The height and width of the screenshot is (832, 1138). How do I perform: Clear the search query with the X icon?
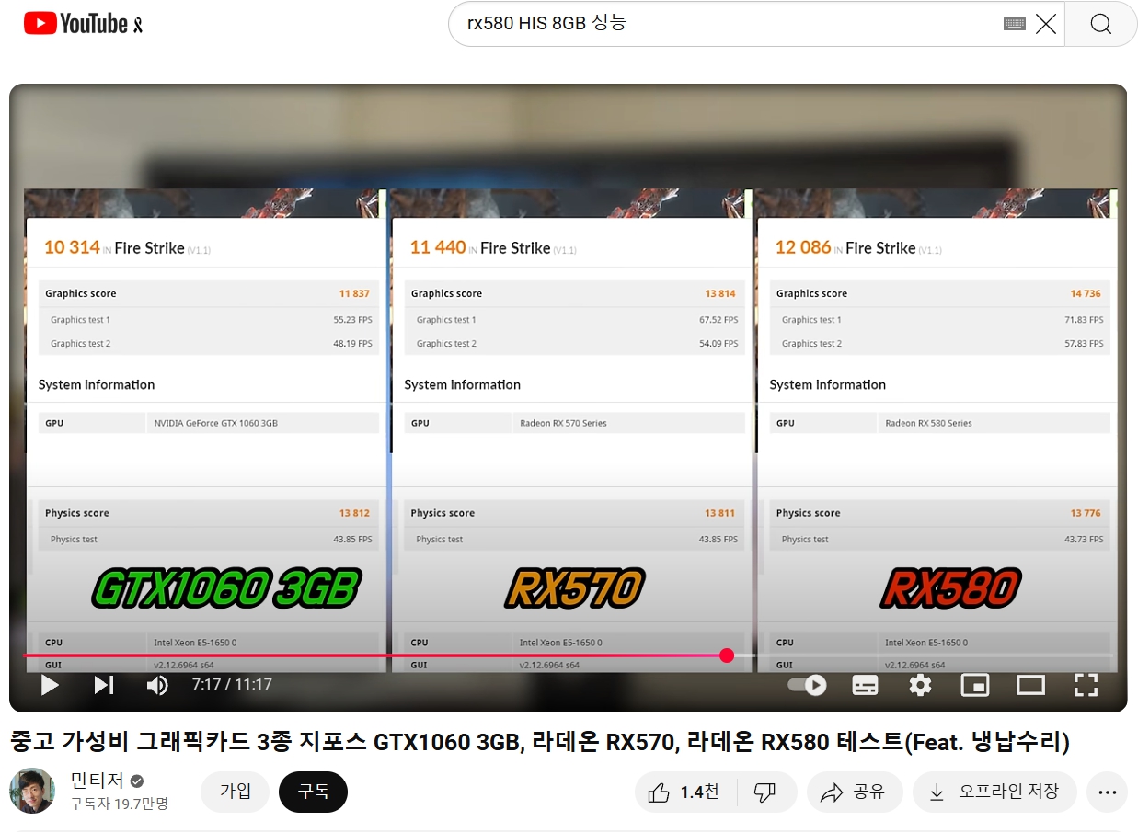(x=1046, y=25)
